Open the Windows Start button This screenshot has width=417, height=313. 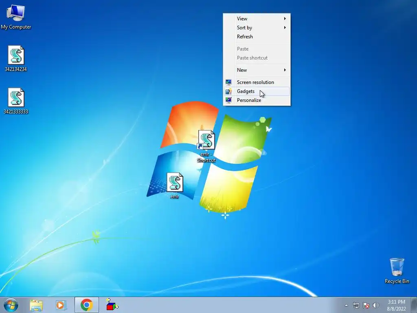(11, 305)
